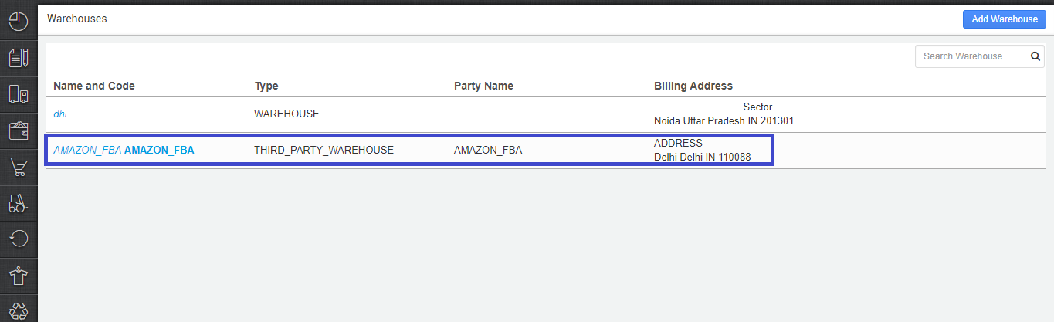Open the delivery truck sidebar icon
The height and width of the screenshot is (322, 1054).
(x=19, y=94)
